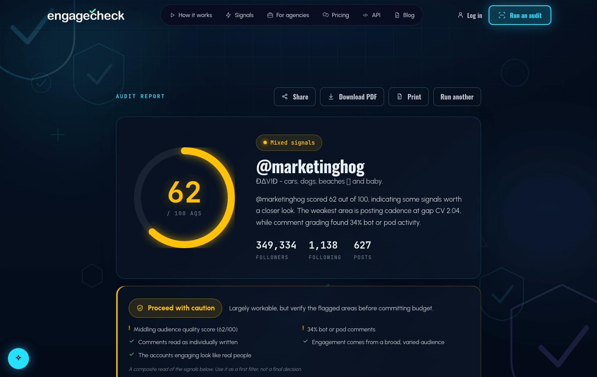The width and height of the screenshot is (597, 377).
Task: Click the lightning bolt icon beside Signals
Action: click(228, 15)
